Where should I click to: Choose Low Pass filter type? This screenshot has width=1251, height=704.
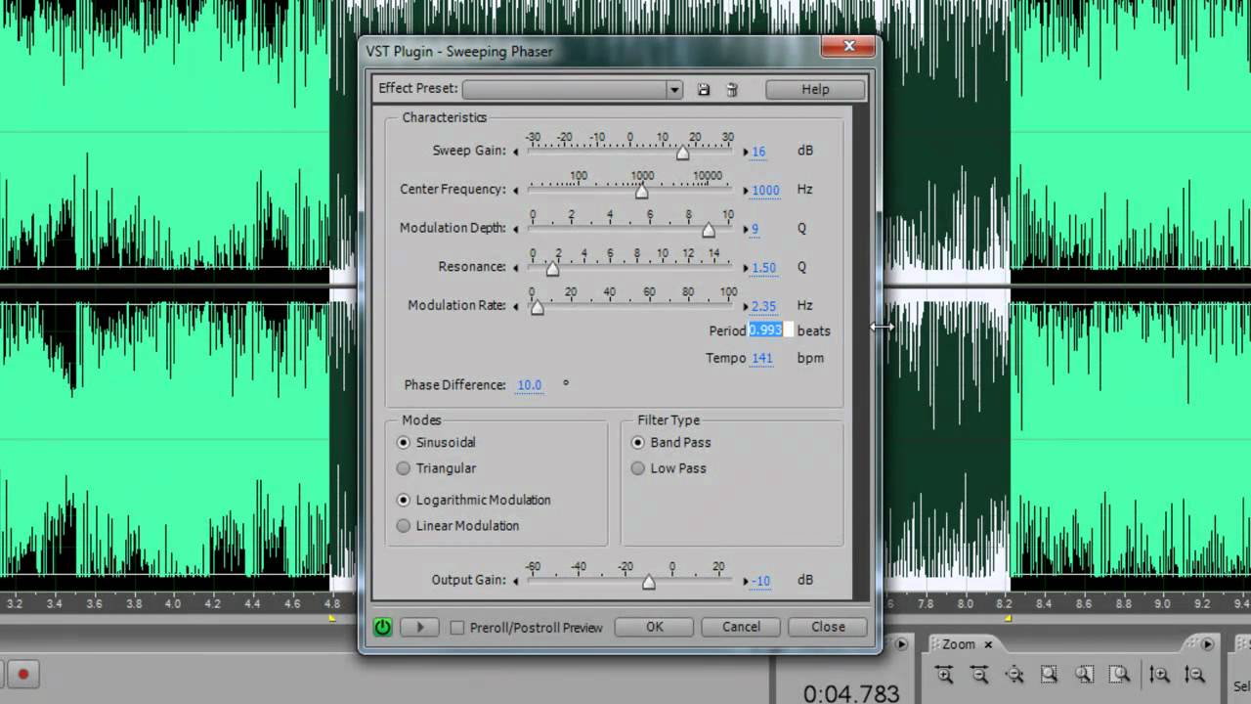click(x=638, y=468)
